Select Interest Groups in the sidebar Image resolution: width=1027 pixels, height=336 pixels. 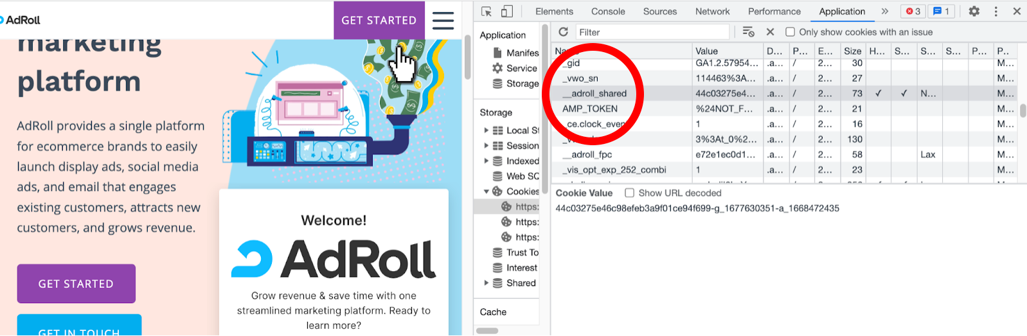click(515, 268)
